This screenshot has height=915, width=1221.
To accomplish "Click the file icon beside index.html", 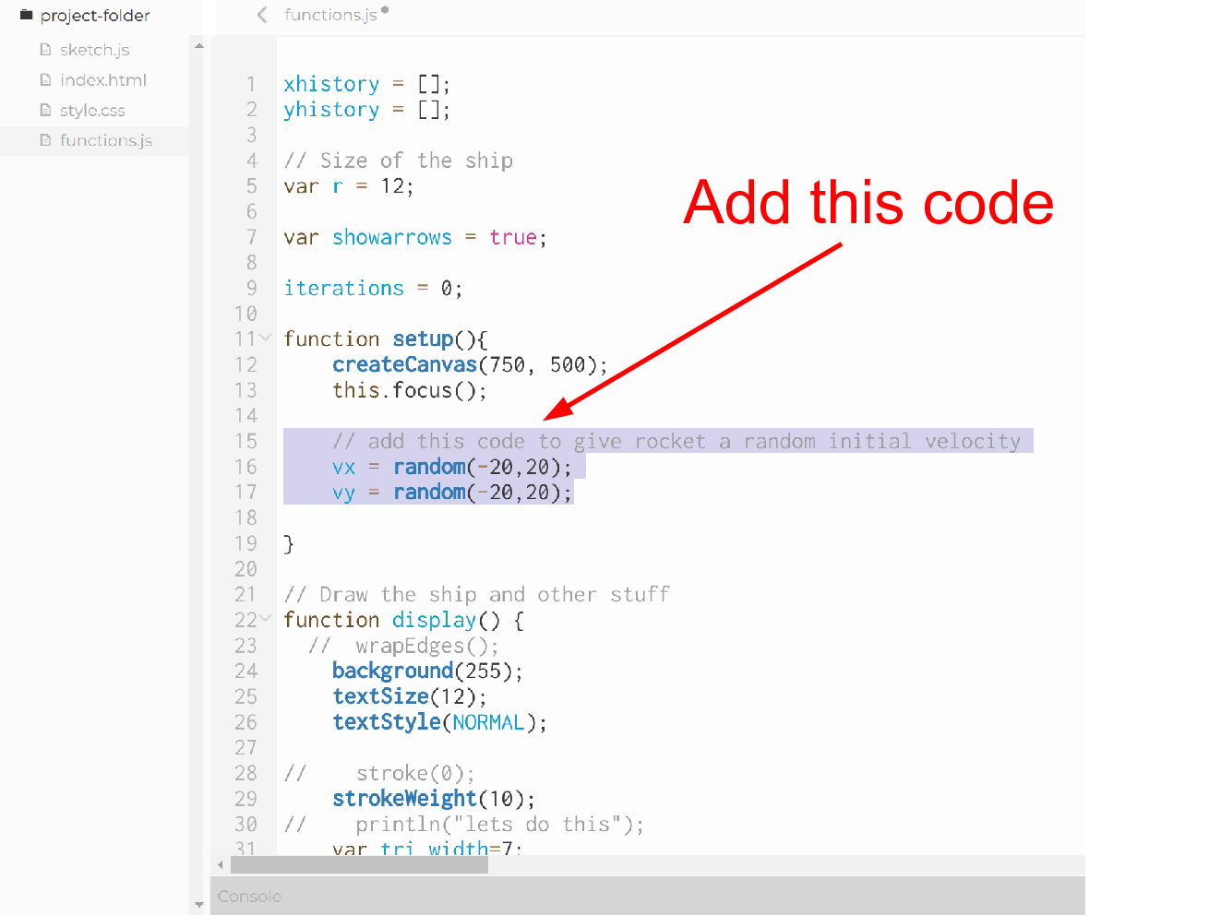I will tap(45, 80).
